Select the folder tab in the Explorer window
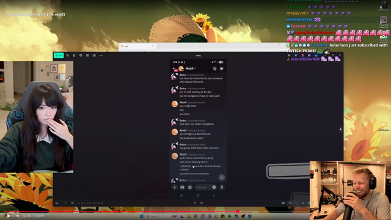The image size is (391, 220). (137, 46)
